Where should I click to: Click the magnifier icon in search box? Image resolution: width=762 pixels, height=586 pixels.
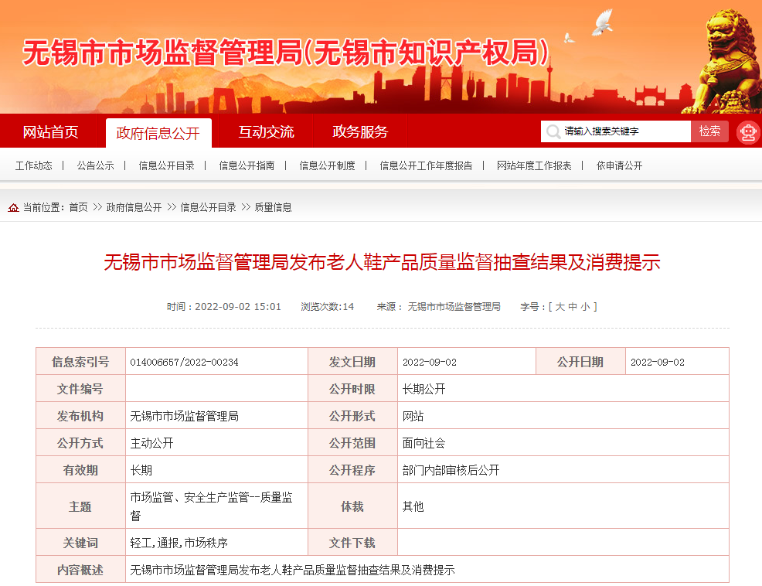pyautogui.click(x=553, y=132)
